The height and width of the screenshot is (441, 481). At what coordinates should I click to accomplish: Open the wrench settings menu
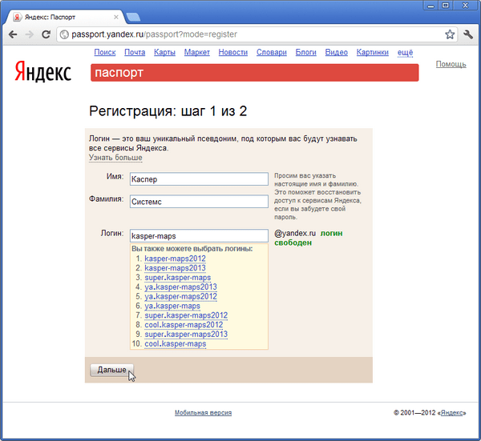468,34
